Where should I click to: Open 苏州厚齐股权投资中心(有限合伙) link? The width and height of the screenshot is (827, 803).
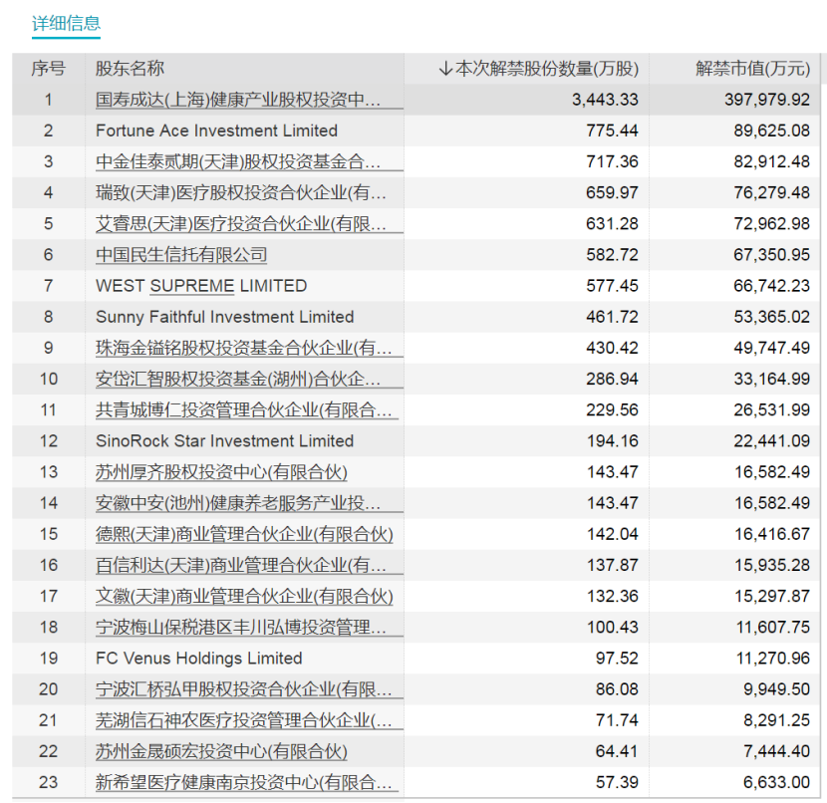[221, 472]
